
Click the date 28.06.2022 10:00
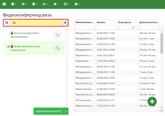[106, 78]
